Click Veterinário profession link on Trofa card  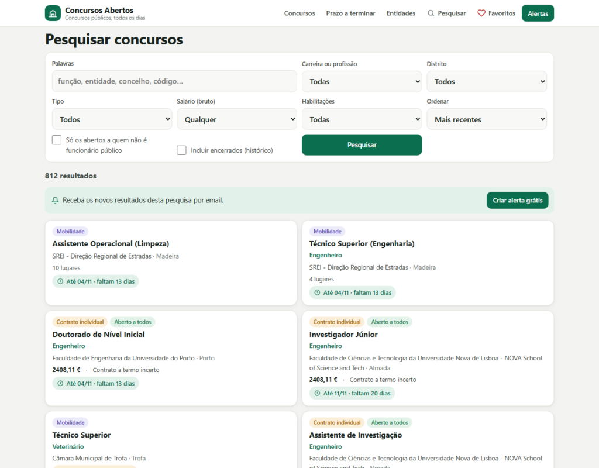coord(68,446)
